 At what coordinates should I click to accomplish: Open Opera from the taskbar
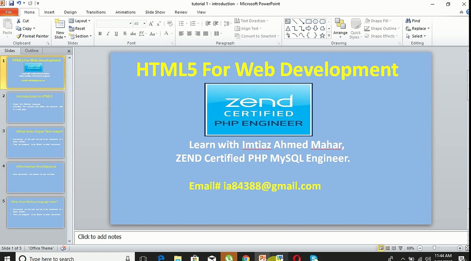(x=297, y=258)
